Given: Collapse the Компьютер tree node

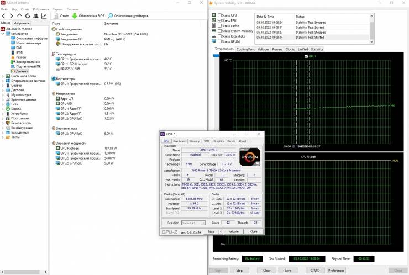Looking at the screenshot, I should click(x=3, y=34).
